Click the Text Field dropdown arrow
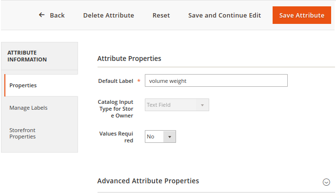The width and height of the screenshot is (336, 195). [202, 105]
